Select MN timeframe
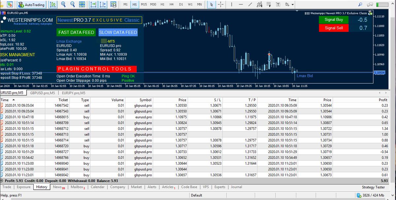Image resolution: width=396 pixels, height=200 pixels. [199, 5]
